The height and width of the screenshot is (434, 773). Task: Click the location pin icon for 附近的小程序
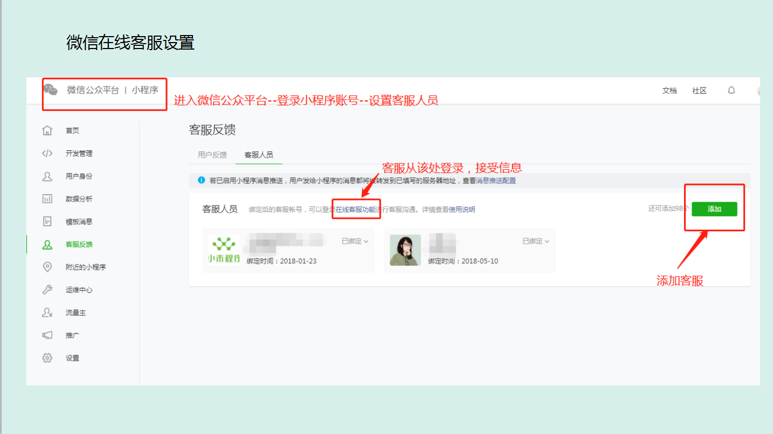click(x=47, y=267)
